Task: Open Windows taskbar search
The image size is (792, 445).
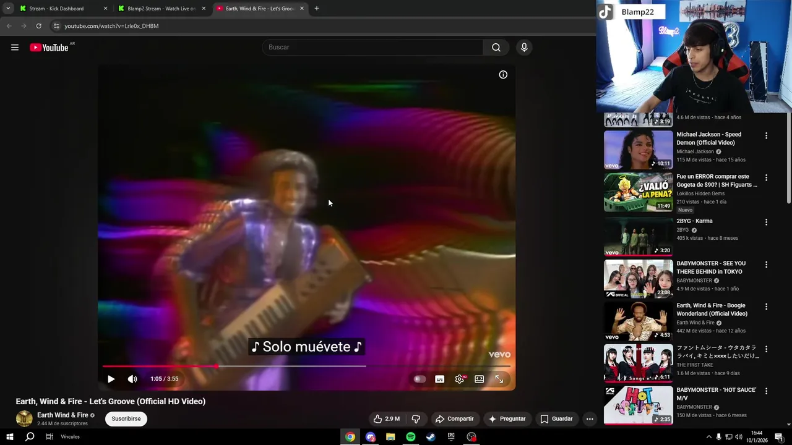Action: click(30, 437)
